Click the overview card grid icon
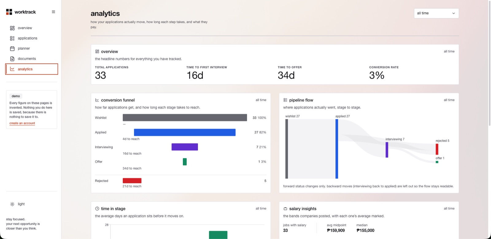This screenshot has width=491, height=239. coord(97,52)
